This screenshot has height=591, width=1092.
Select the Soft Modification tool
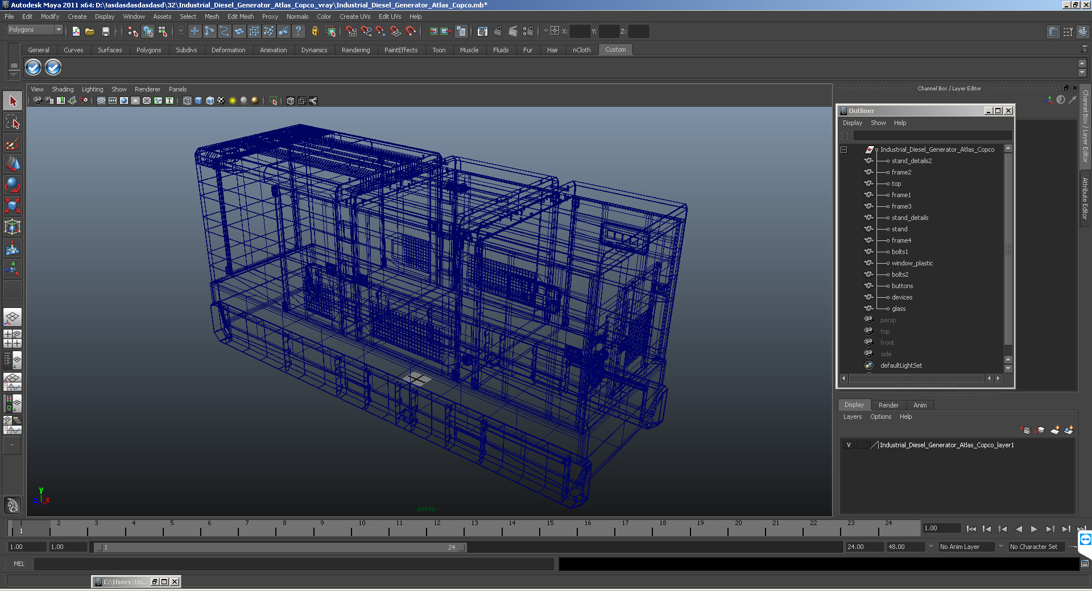pyautogui.click(x=13, y=248)
